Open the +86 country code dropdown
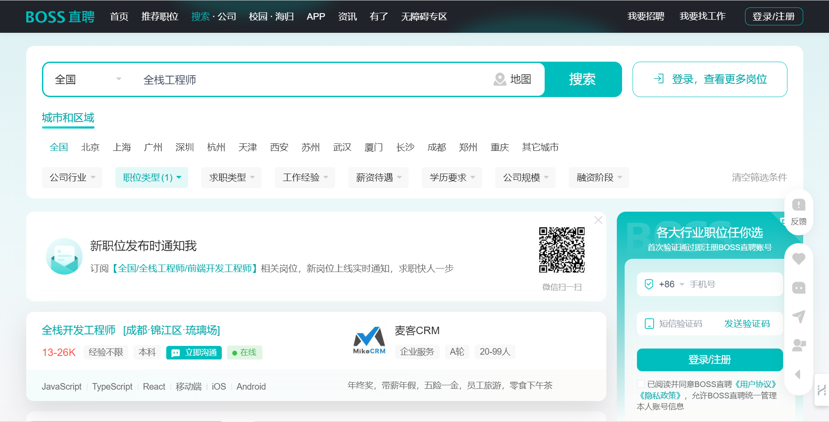Screen dimensions: 829x422 coord(672,284)
